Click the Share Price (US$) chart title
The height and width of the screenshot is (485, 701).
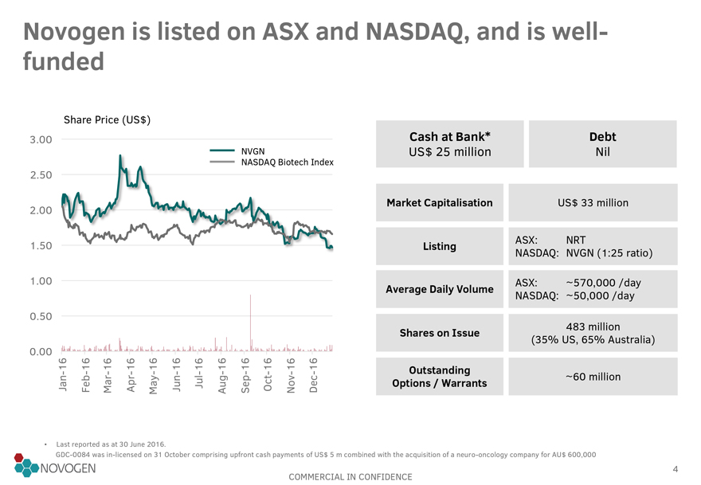point(107,120)
